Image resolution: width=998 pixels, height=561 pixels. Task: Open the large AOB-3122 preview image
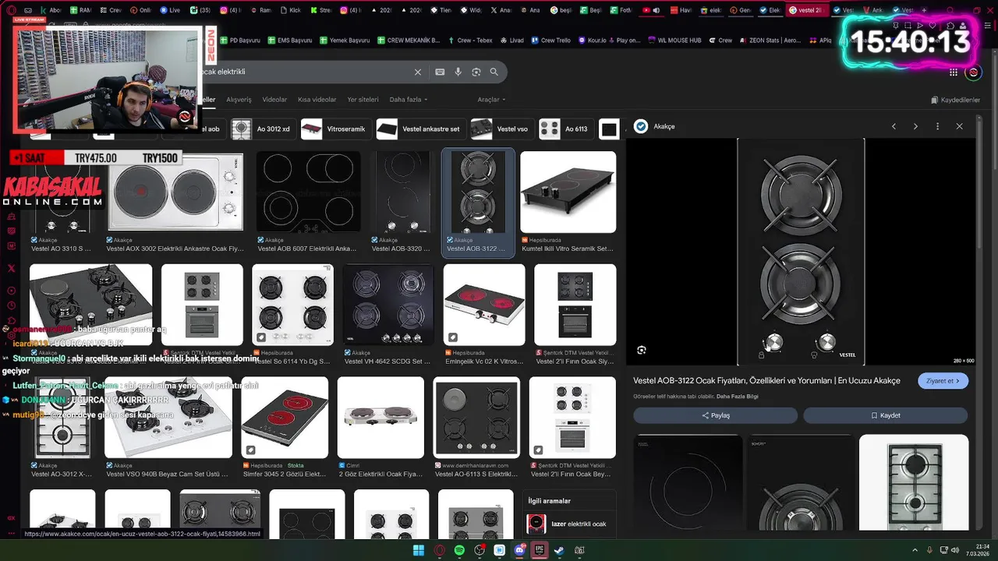pos(801,252)
